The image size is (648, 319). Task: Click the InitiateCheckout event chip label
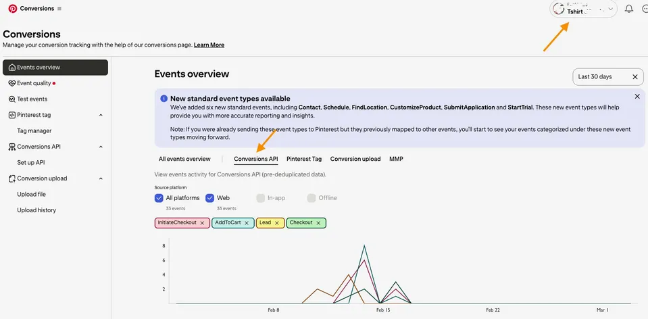(177, 222)
